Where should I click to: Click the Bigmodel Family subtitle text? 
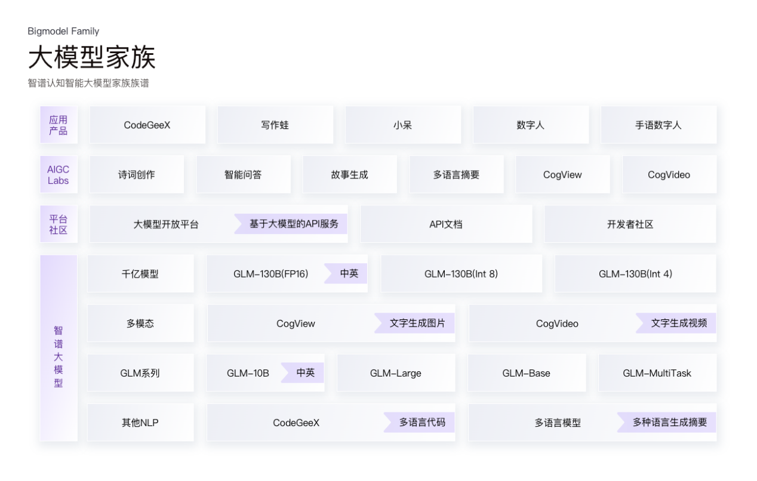pyautogui.click(x=63, y=31)
